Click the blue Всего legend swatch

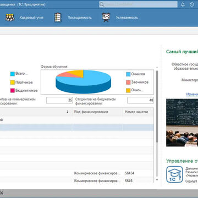click(13, 74)
